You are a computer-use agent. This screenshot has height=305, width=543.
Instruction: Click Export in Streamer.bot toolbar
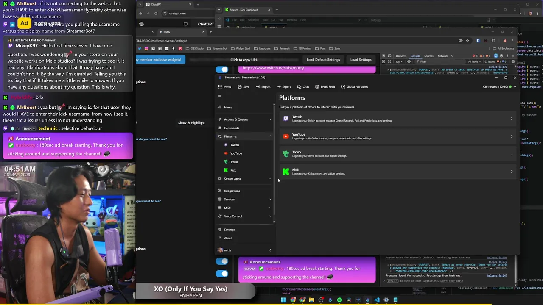coord(284,86)
